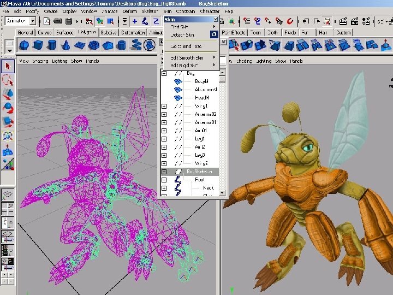Select BodyM mesh in outliner

point(201,81)
